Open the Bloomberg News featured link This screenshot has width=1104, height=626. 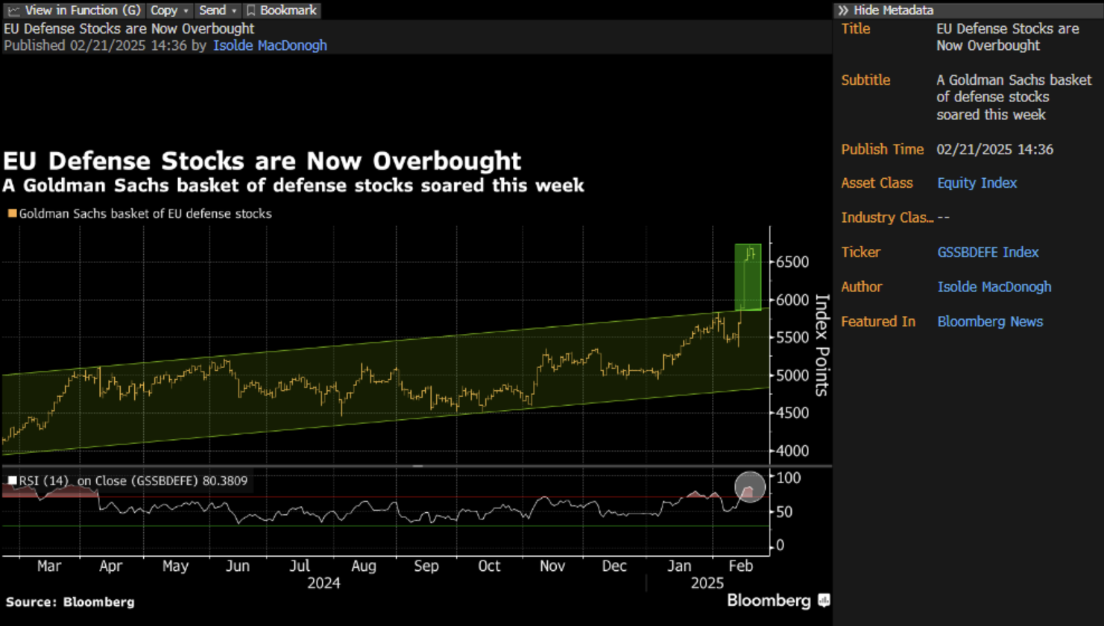coord(990,322)
